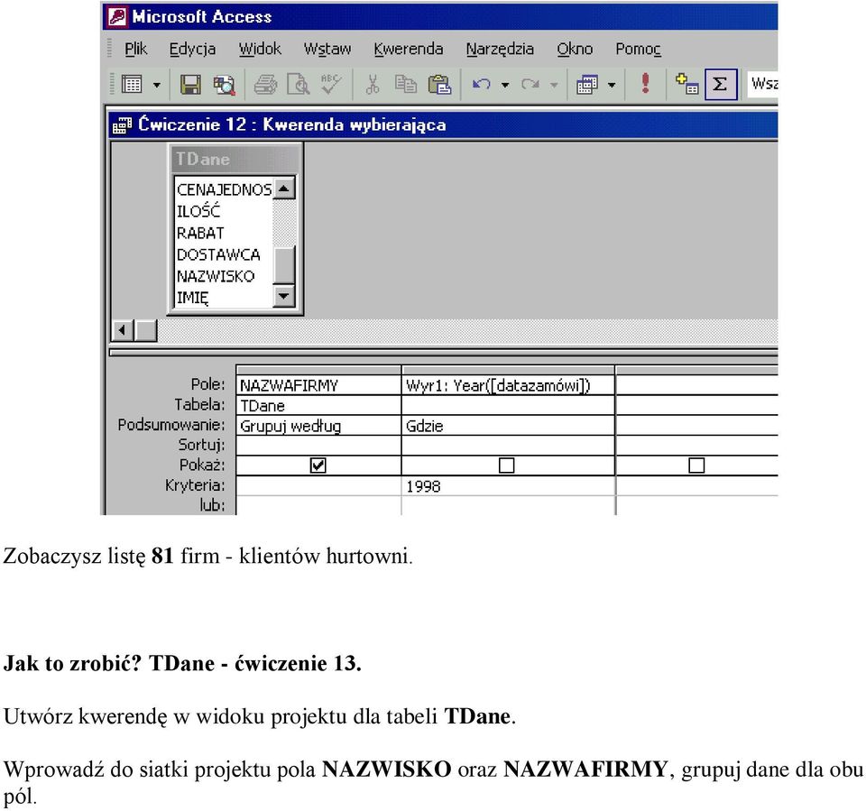Image resolution: width=866 pixels, height=811 pixels.
Task: Check Pokaż checkbox for Wyr1 Year column
Action: 506,465
